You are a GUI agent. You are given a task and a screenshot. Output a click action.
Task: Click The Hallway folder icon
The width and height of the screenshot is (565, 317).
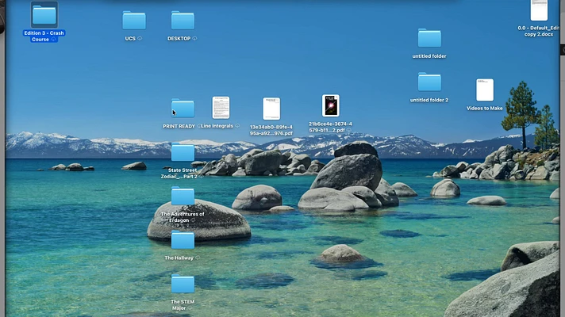pos(183,240)
